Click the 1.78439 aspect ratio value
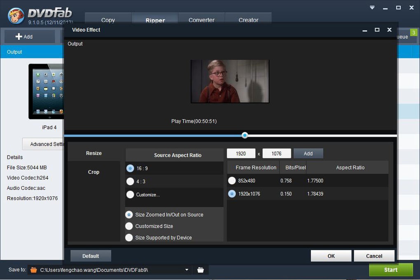The image size is (420, 280). tap(315, 194)
